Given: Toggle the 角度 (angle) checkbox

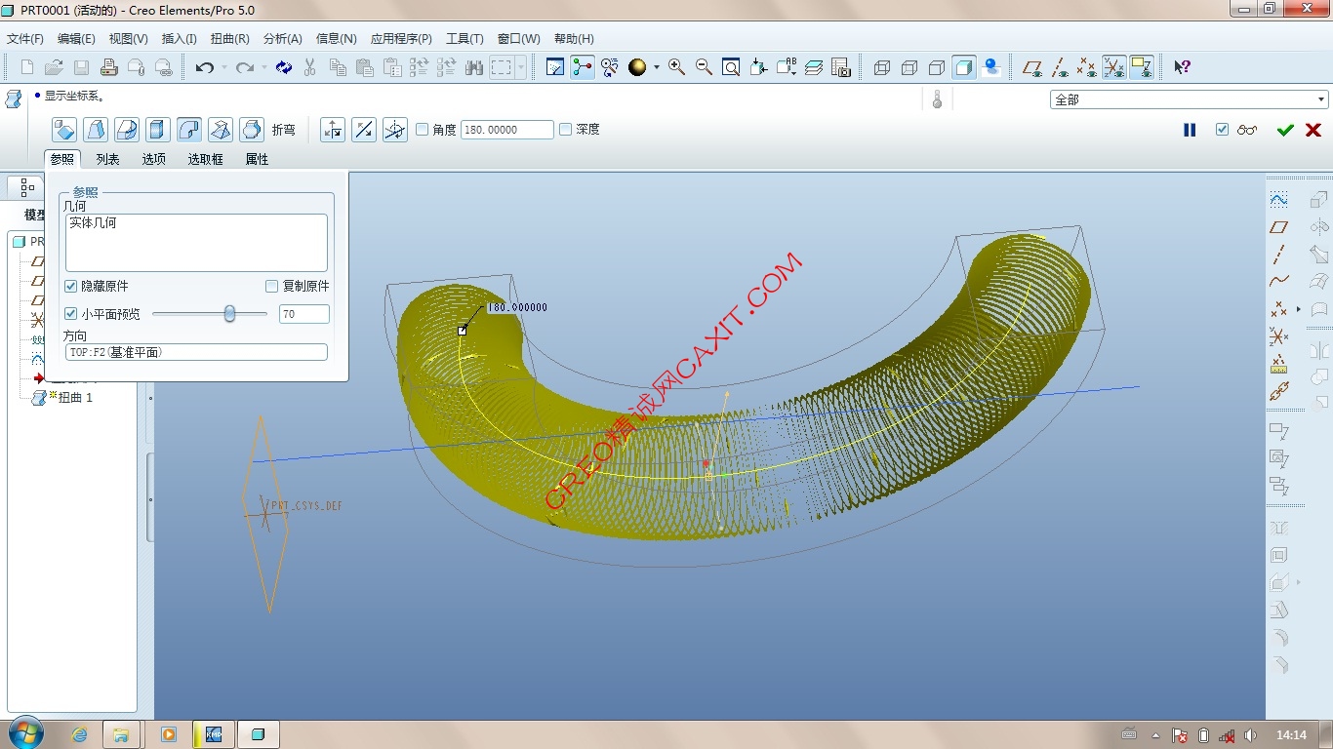Looking at the screenshot, I should [423, 129].
